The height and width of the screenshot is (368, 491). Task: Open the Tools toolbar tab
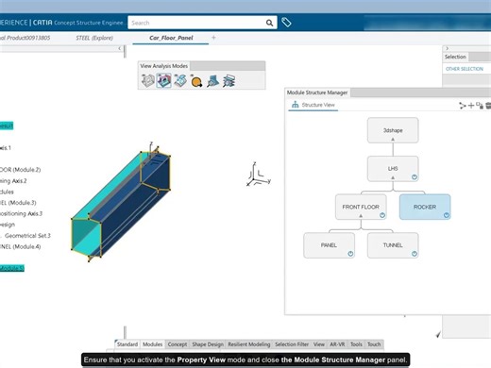pyautogui.click(x=356, y=344)
